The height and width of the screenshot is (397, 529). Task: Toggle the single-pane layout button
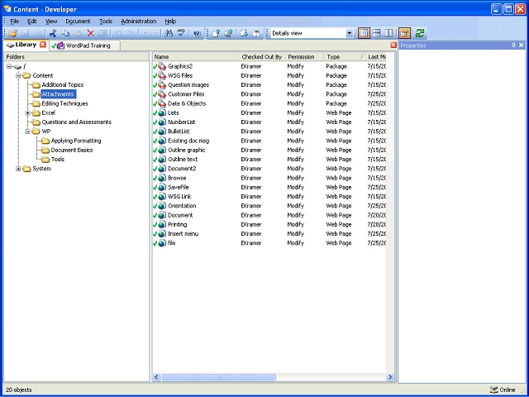[x=364, y=33]
